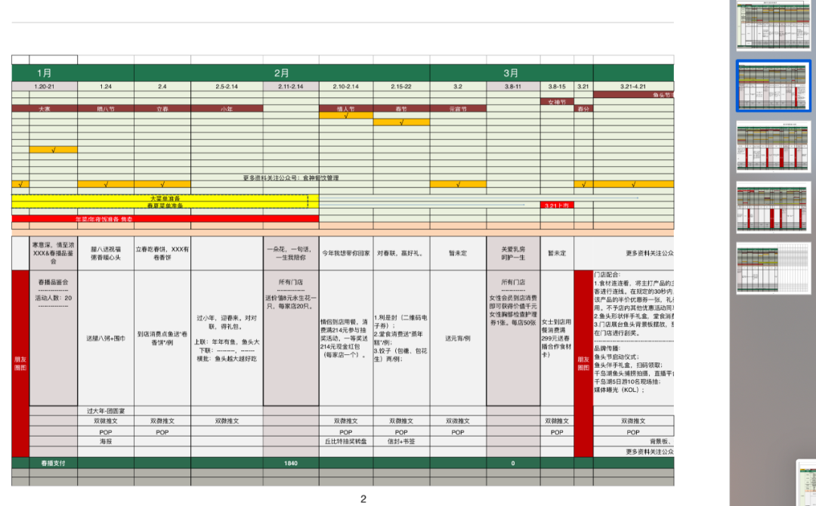
Task: Jump to the third page thumbnail
Action: 774,146
